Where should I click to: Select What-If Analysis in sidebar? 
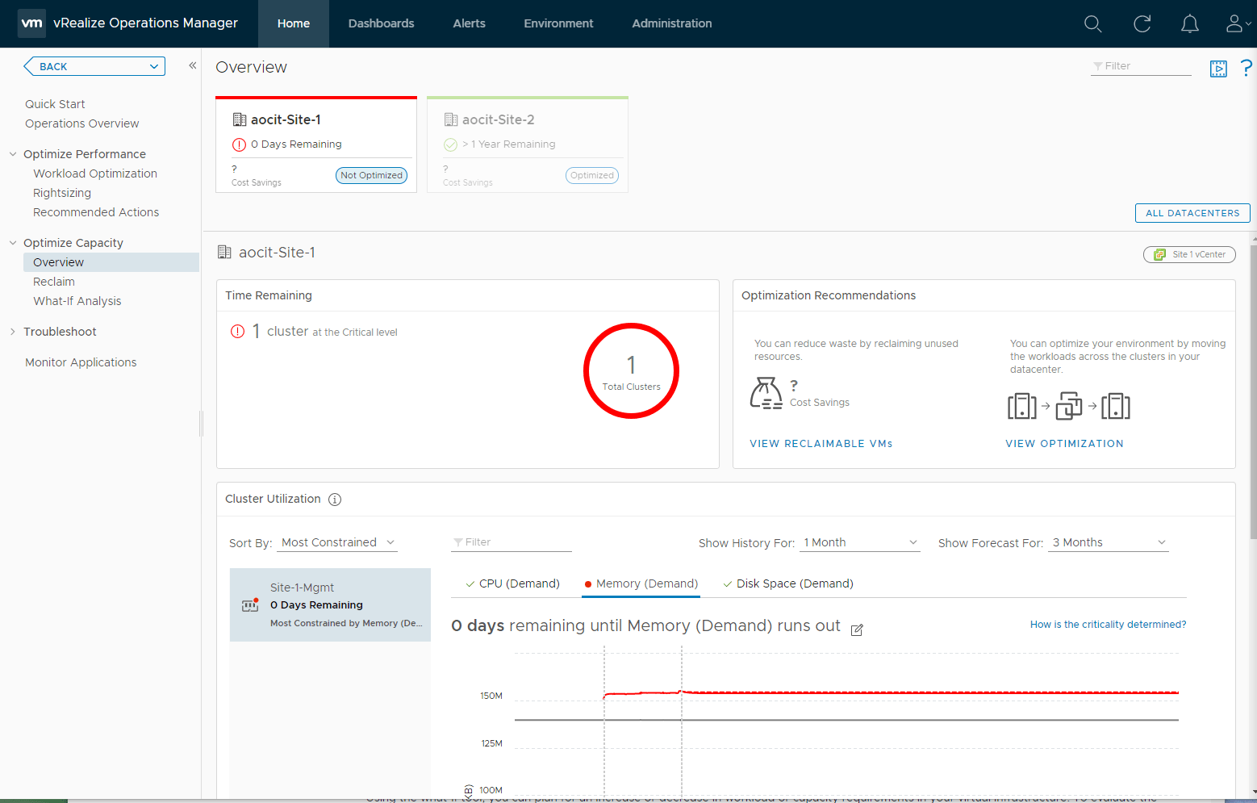coord(77,301)
